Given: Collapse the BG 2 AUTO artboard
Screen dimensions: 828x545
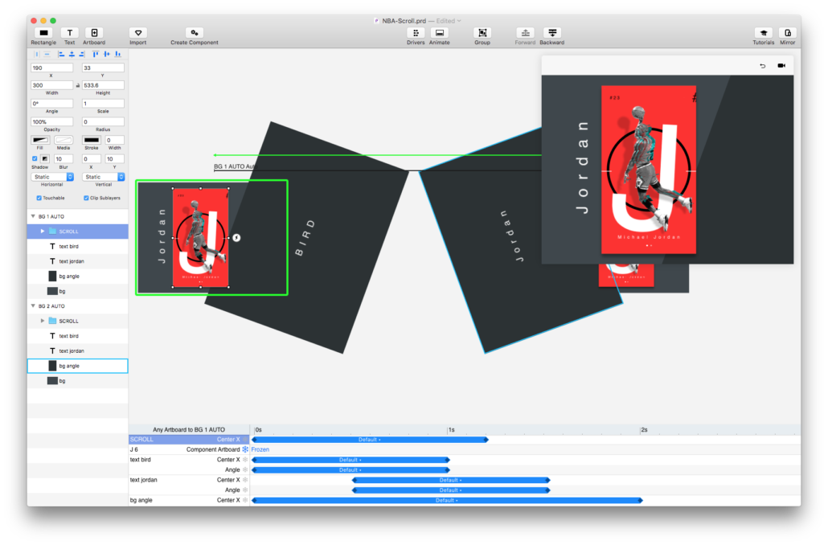Looking at the screenshot, I should click(33, 306).
